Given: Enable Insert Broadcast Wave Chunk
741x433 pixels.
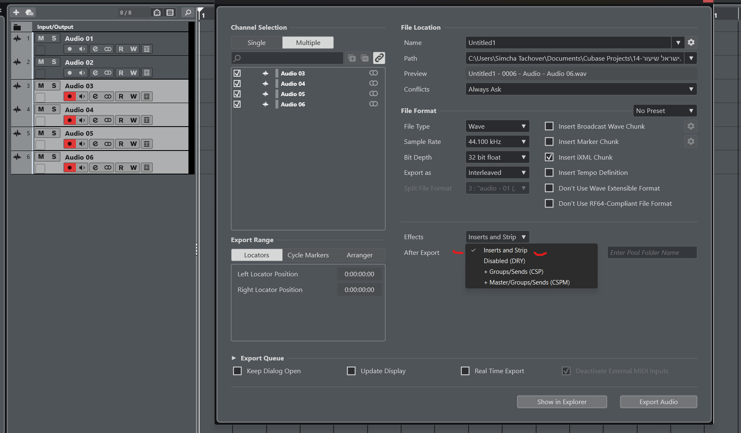Looking at the screenshot, I should tap(549, 126).
